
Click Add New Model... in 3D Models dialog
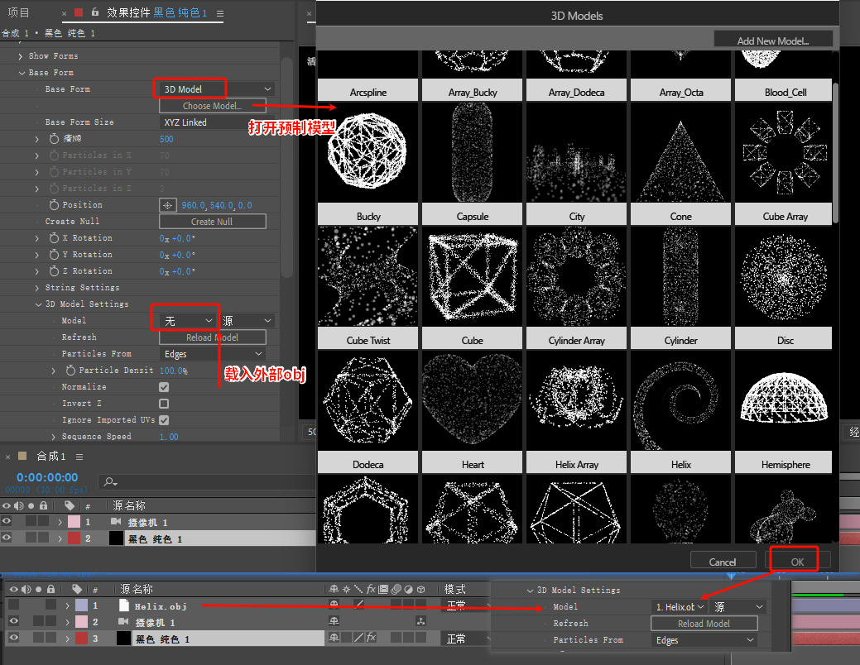773,41
